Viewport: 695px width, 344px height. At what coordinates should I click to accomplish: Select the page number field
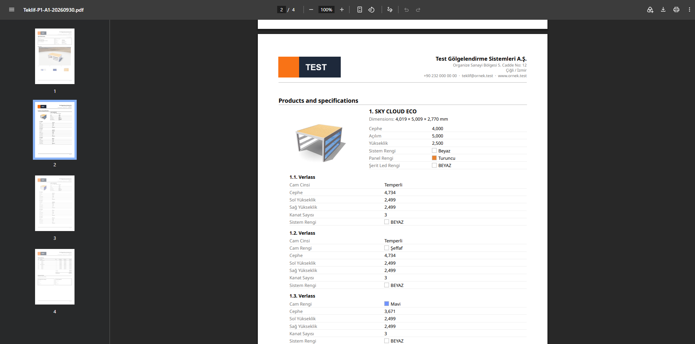point(282,10)
